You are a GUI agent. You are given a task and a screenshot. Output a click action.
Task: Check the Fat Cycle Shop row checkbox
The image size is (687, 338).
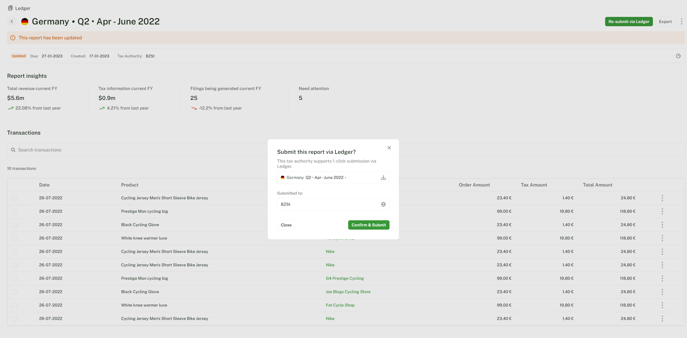coord(15,305)
